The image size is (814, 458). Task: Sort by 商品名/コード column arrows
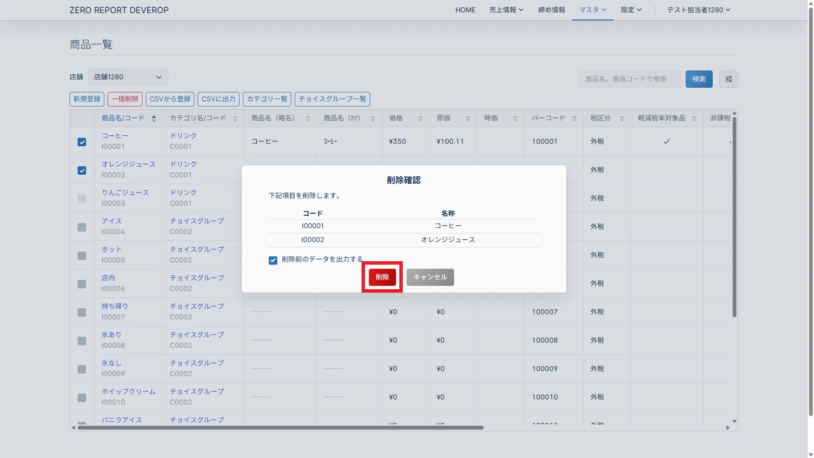click(x=153, y=118)
